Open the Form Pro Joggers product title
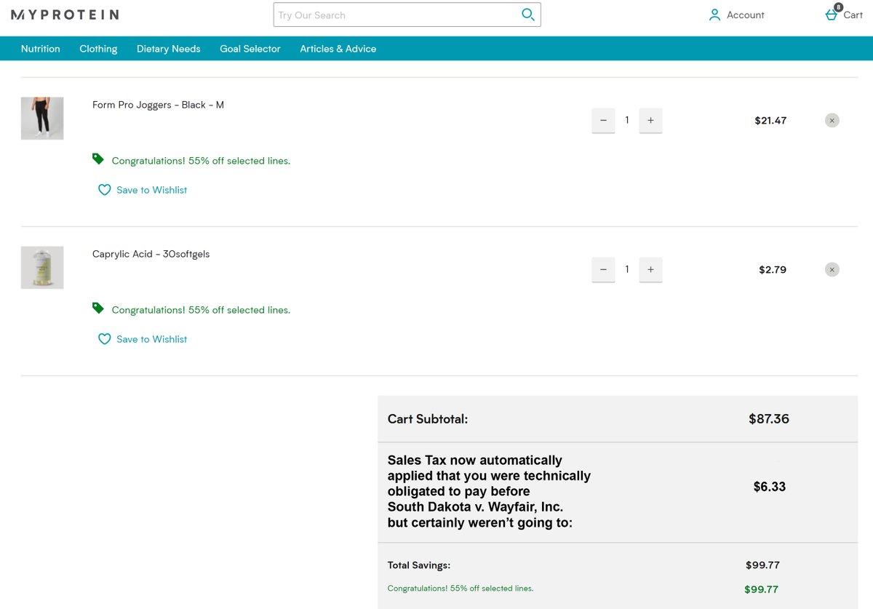The width and height of the screenshot is (873, 609). pos(158,105)
